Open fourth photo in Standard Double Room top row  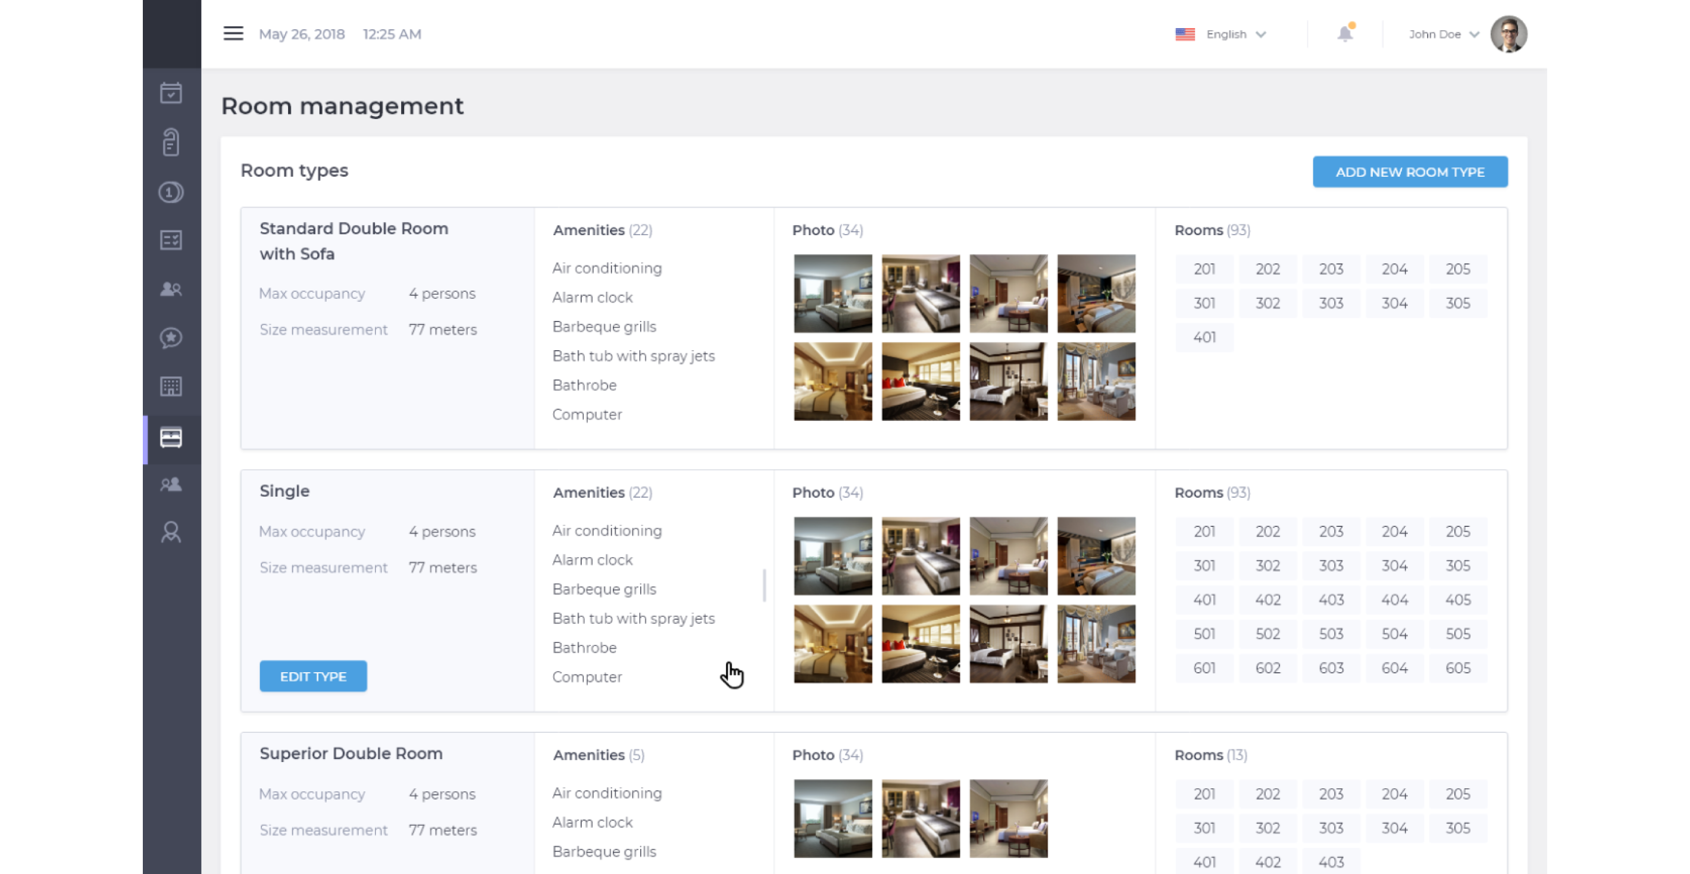(x=1096, y=294)
